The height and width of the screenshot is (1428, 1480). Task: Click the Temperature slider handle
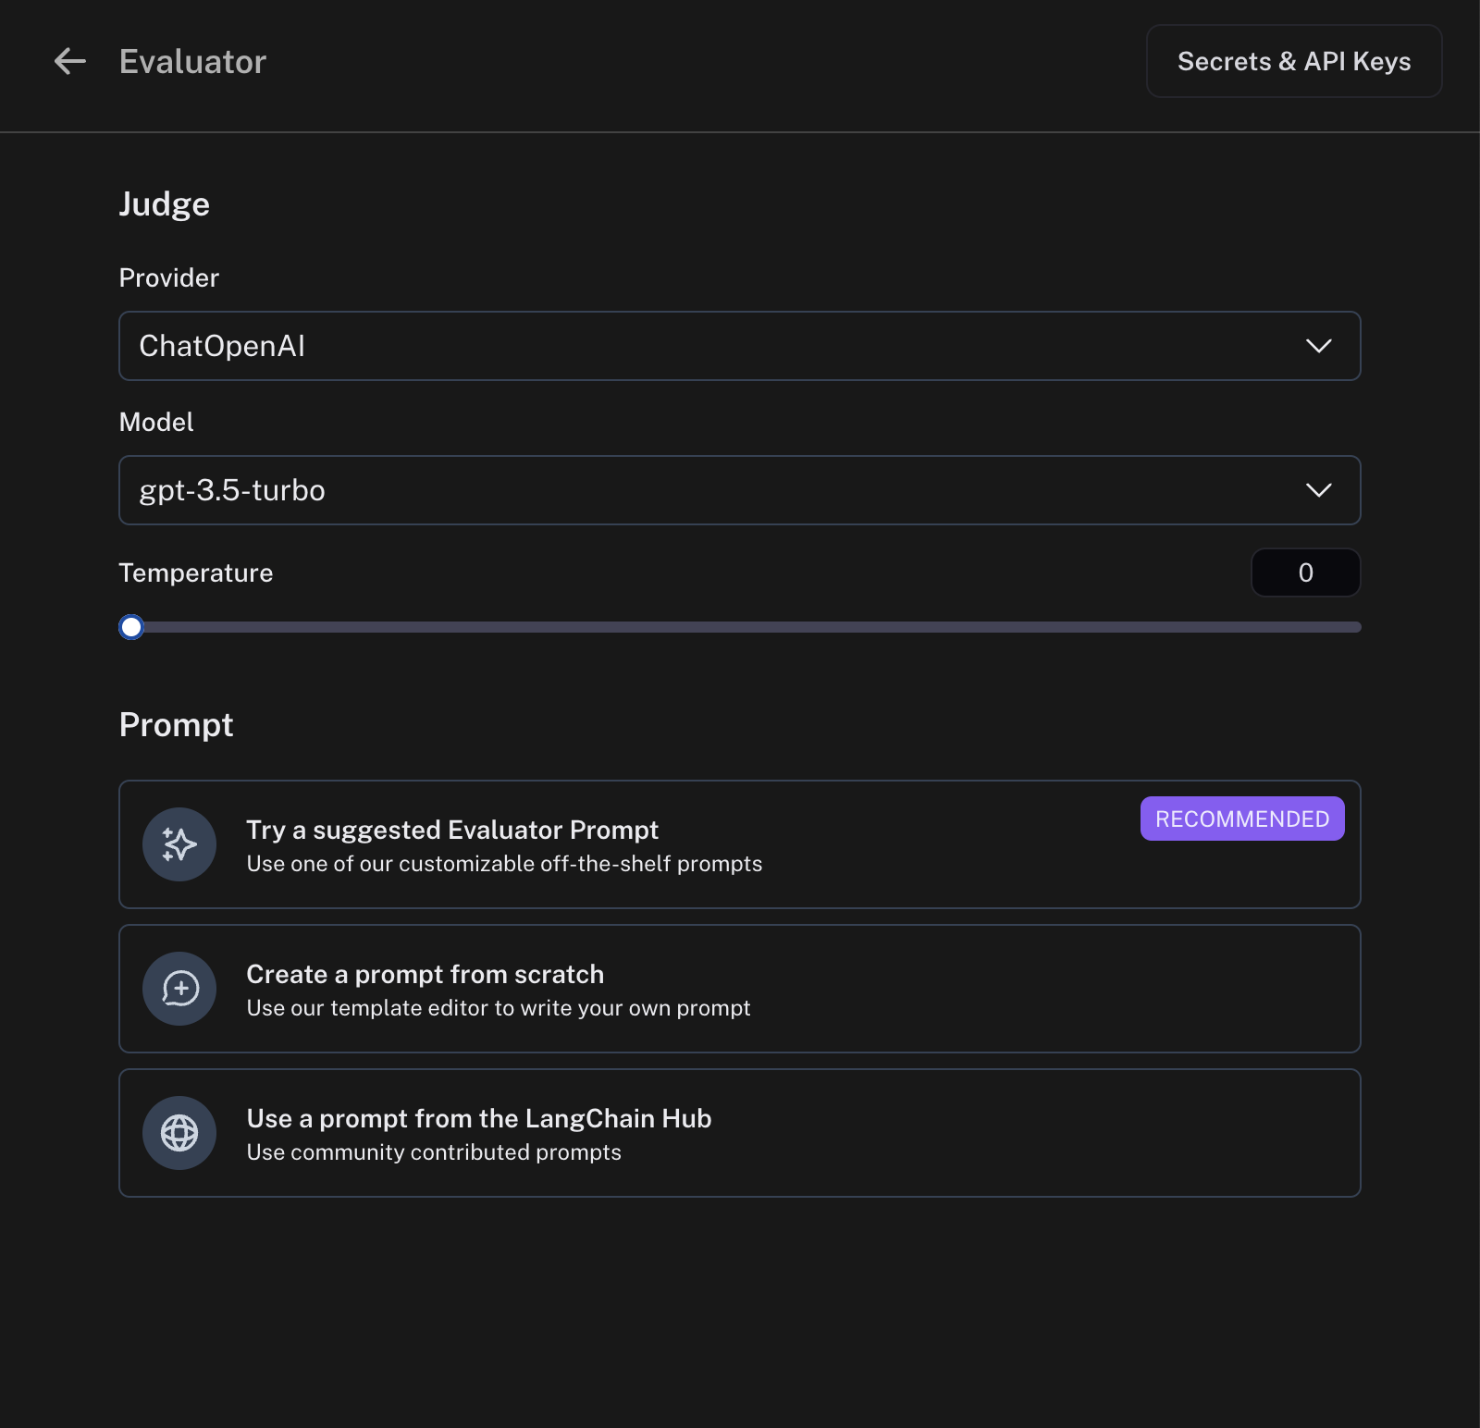pos(131,627)
